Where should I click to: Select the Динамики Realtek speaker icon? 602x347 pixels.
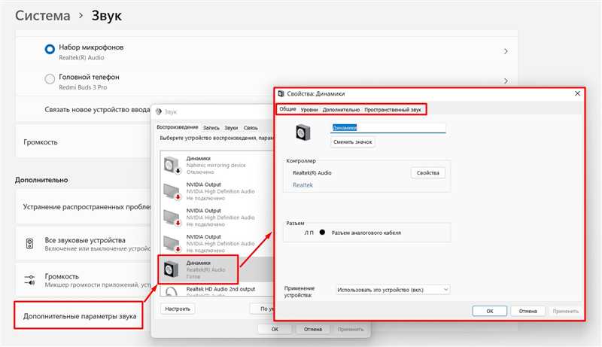pyautogui.click(x=172, y=269)
